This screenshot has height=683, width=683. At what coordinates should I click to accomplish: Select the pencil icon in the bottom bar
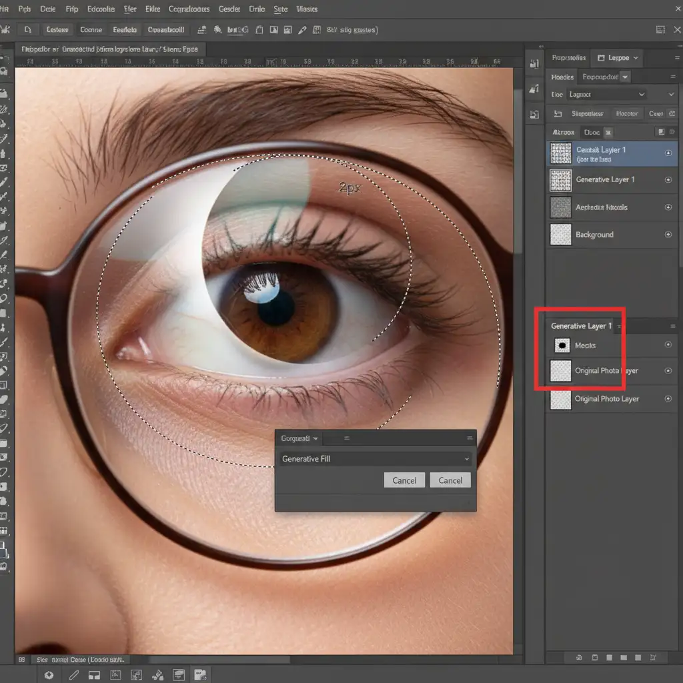point(74,675)
